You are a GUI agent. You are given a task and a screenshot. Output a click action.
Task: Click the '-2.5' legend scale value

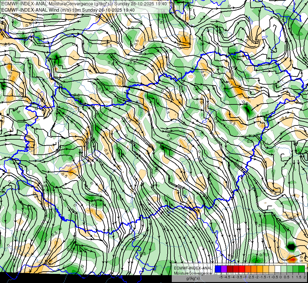[x=251, y=277]
